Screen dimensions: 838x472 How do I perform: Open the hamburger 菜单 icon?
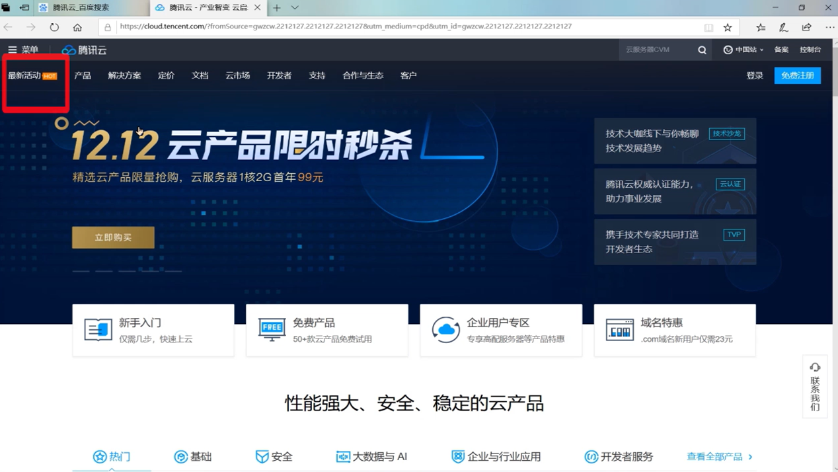click(11, 49)
